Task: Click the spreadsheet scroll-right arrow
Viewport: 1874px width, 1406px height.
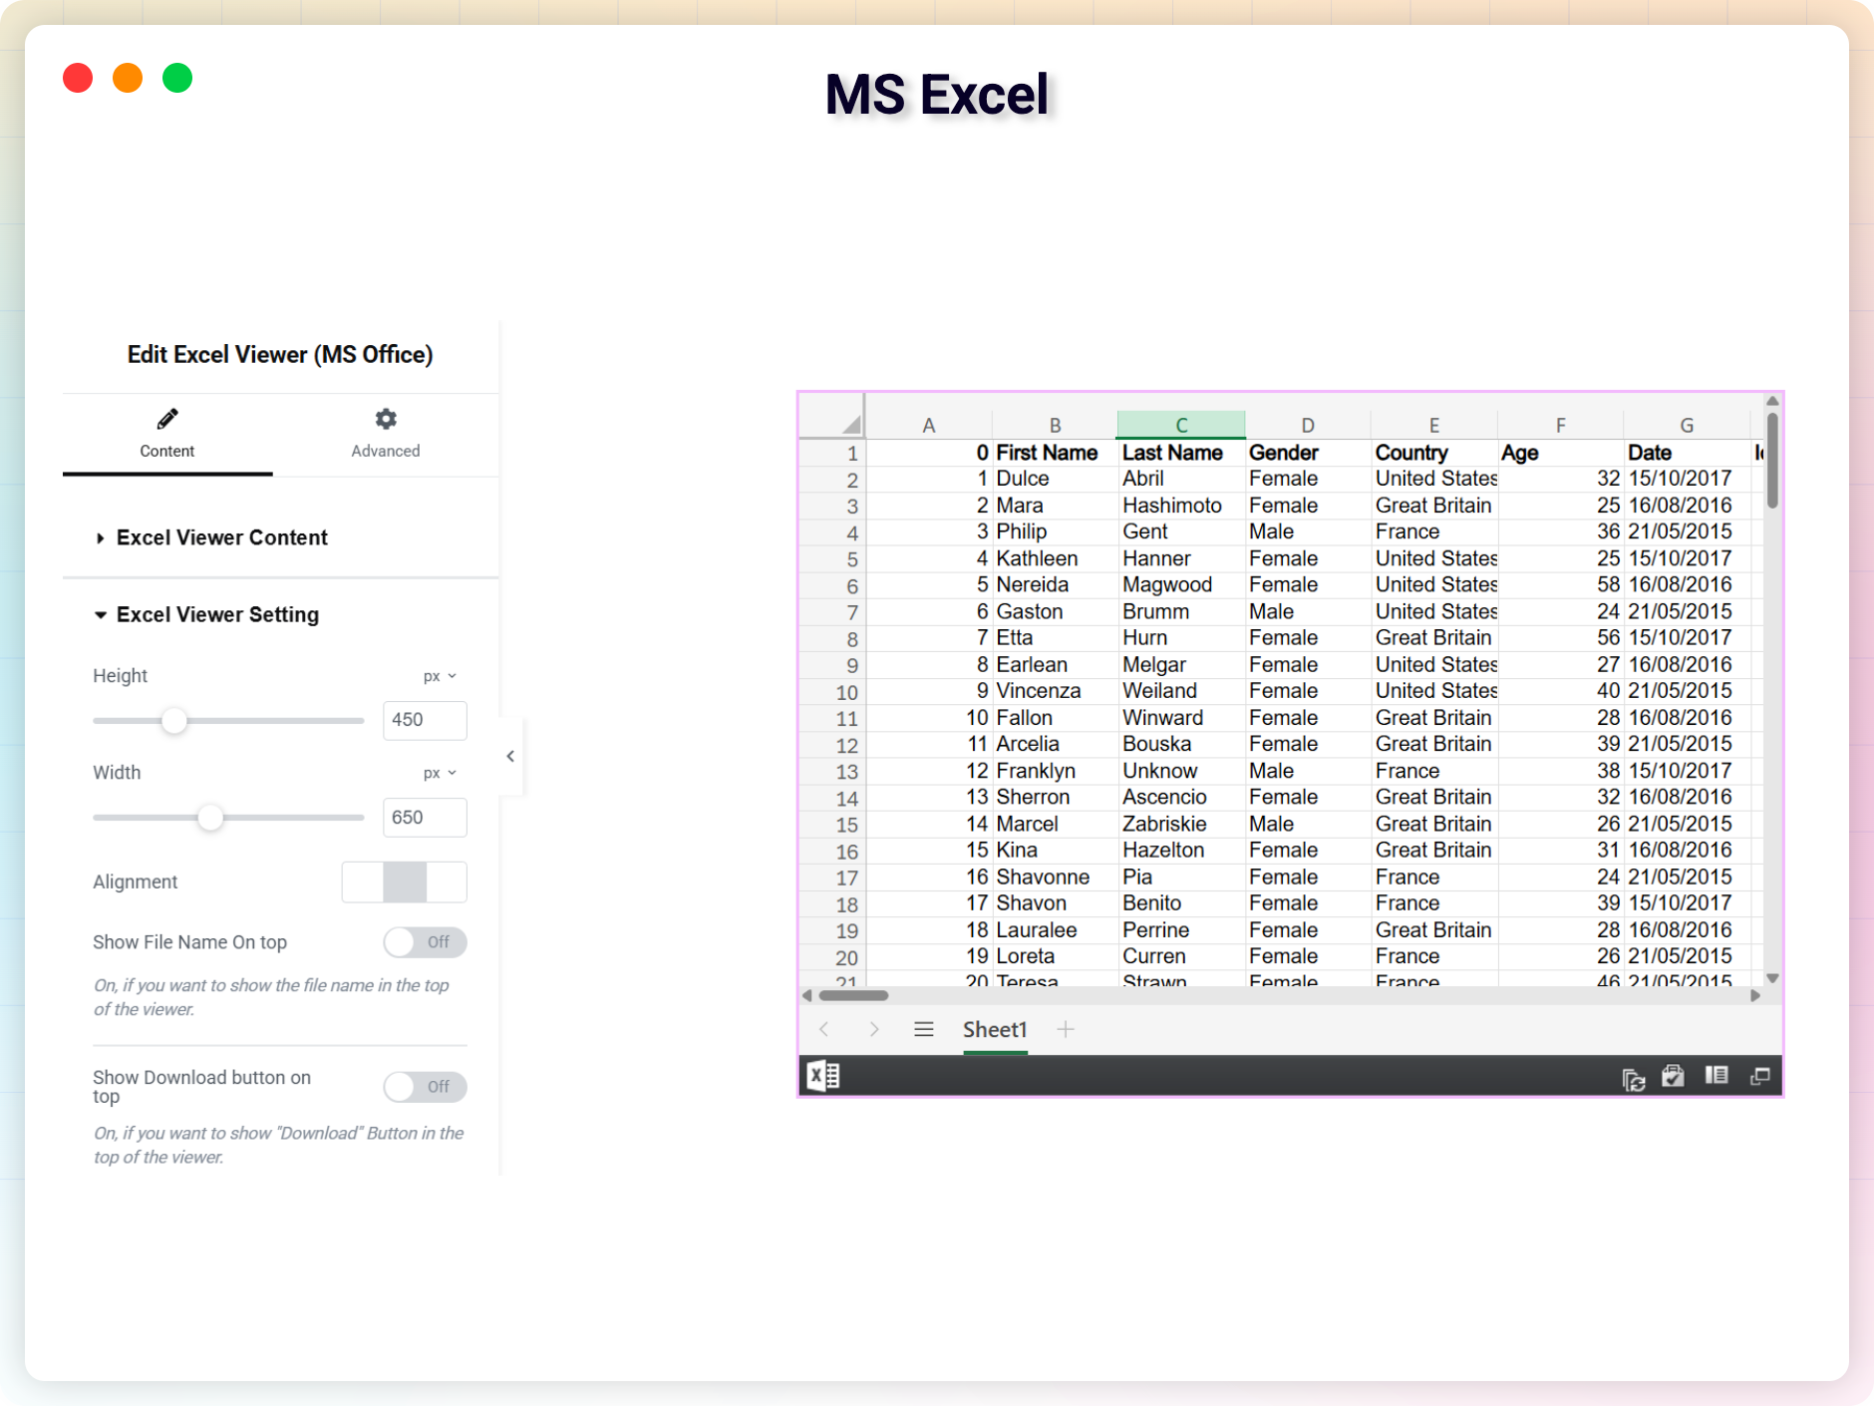Action: (1755, 995)
